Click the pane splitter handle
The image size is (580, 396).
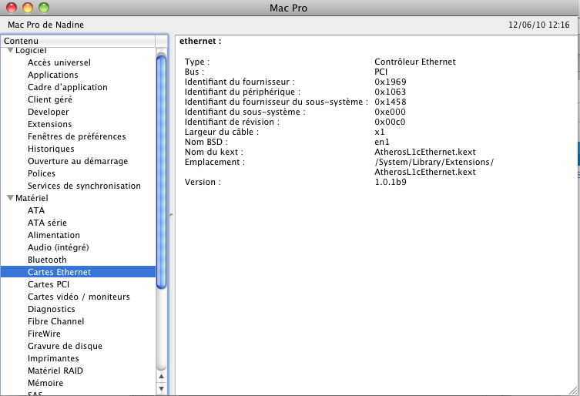[171, 215]
